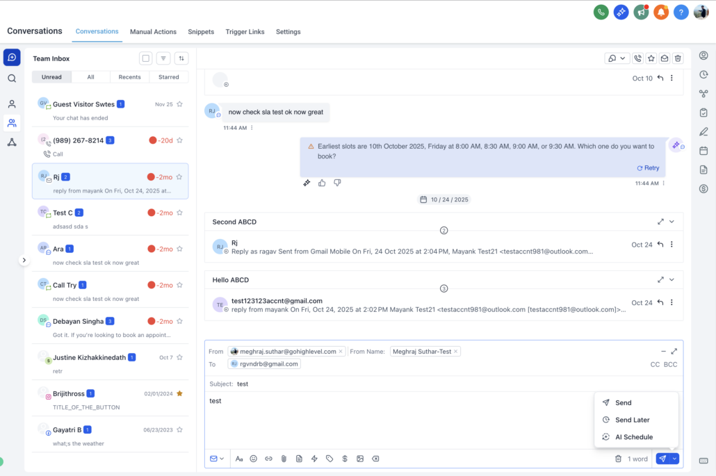Open the emoji picker in composer toolbar
Image resolution: width=716 pixels, height=476 pixels.
(x=254, y=459)
